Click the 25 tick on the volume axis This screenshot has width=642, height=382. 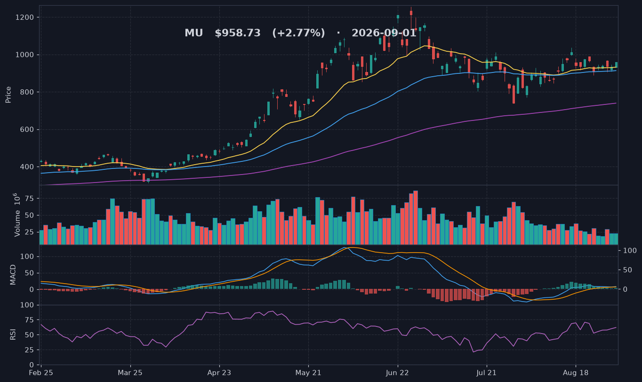coord(29,232)
